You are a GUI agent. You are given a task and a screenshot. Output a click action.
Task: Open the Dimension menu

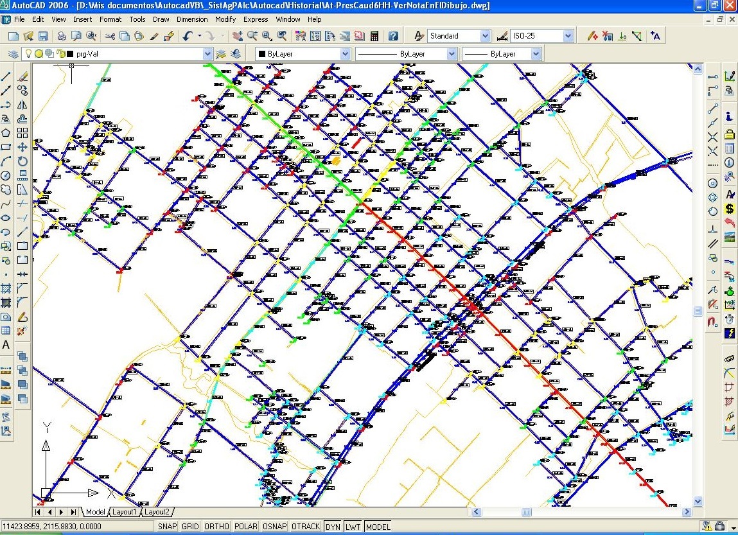coord(192,19)
